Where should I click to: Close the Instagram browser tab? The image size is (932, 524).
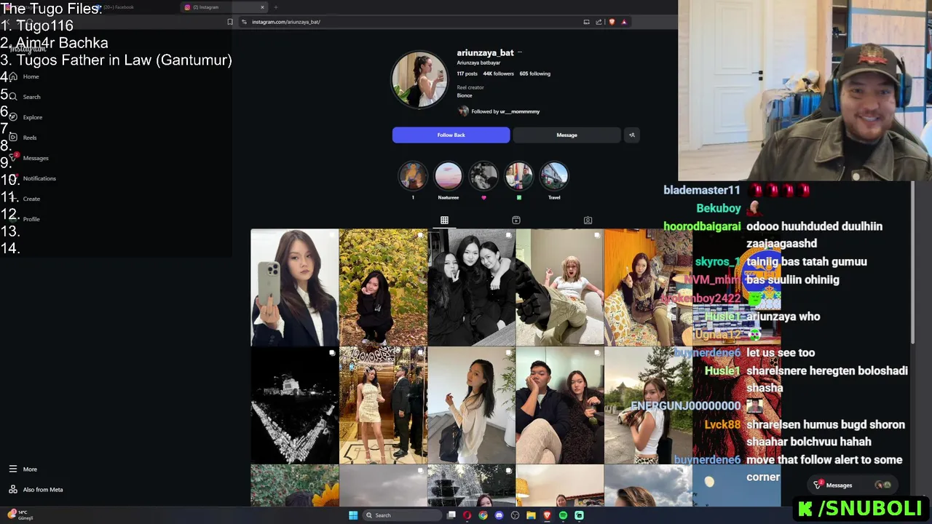262,7
